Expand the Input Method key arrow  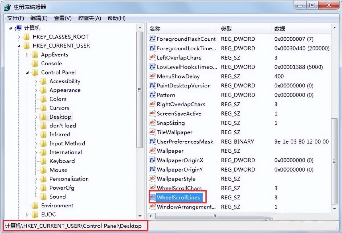point(36,143)
